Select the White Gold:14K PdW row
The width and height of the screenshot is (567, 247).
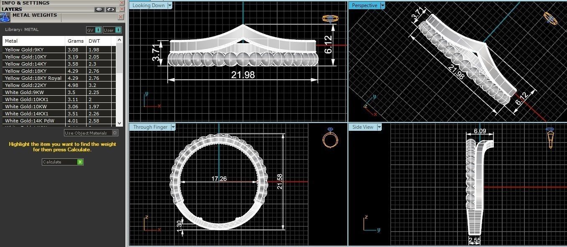point(59,121)
